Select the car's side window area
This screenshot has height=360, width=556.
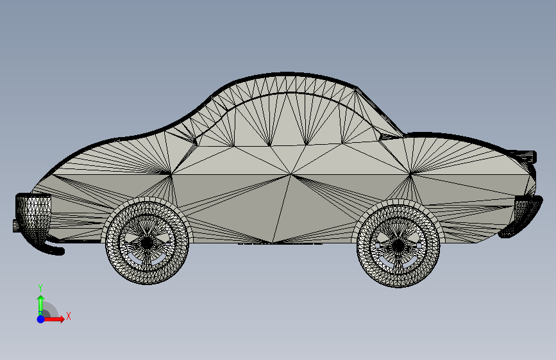tap(288, 120)
